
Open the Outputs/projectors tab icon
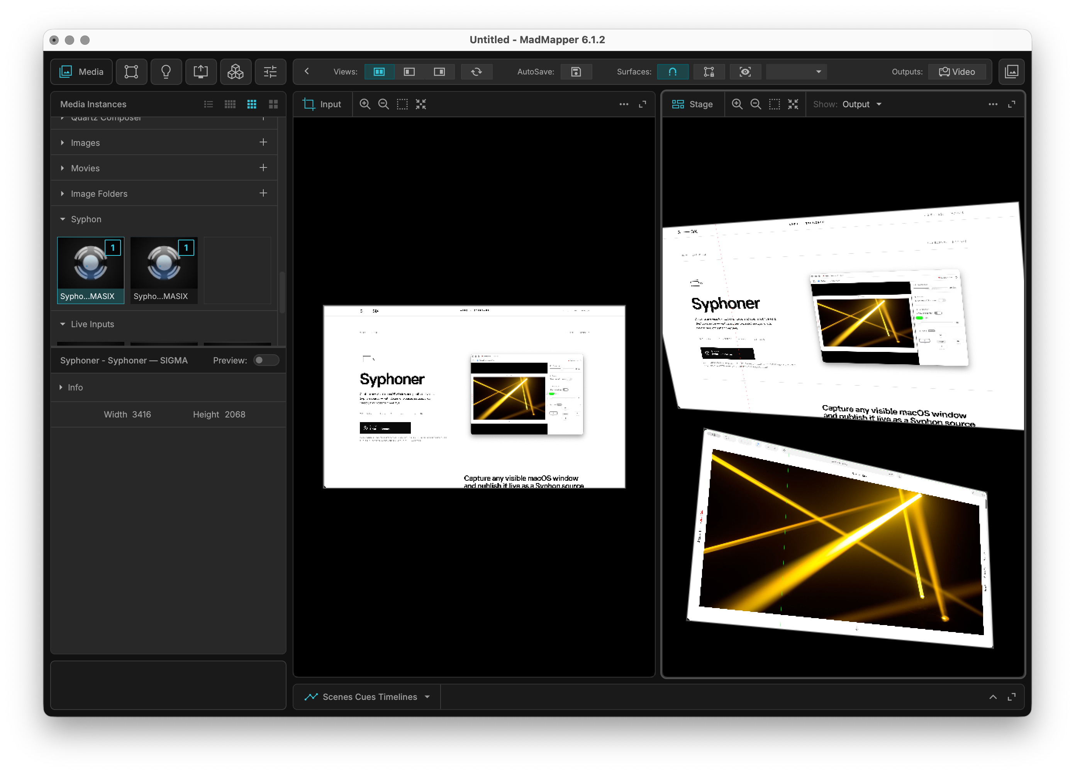(x=200, y=71)
